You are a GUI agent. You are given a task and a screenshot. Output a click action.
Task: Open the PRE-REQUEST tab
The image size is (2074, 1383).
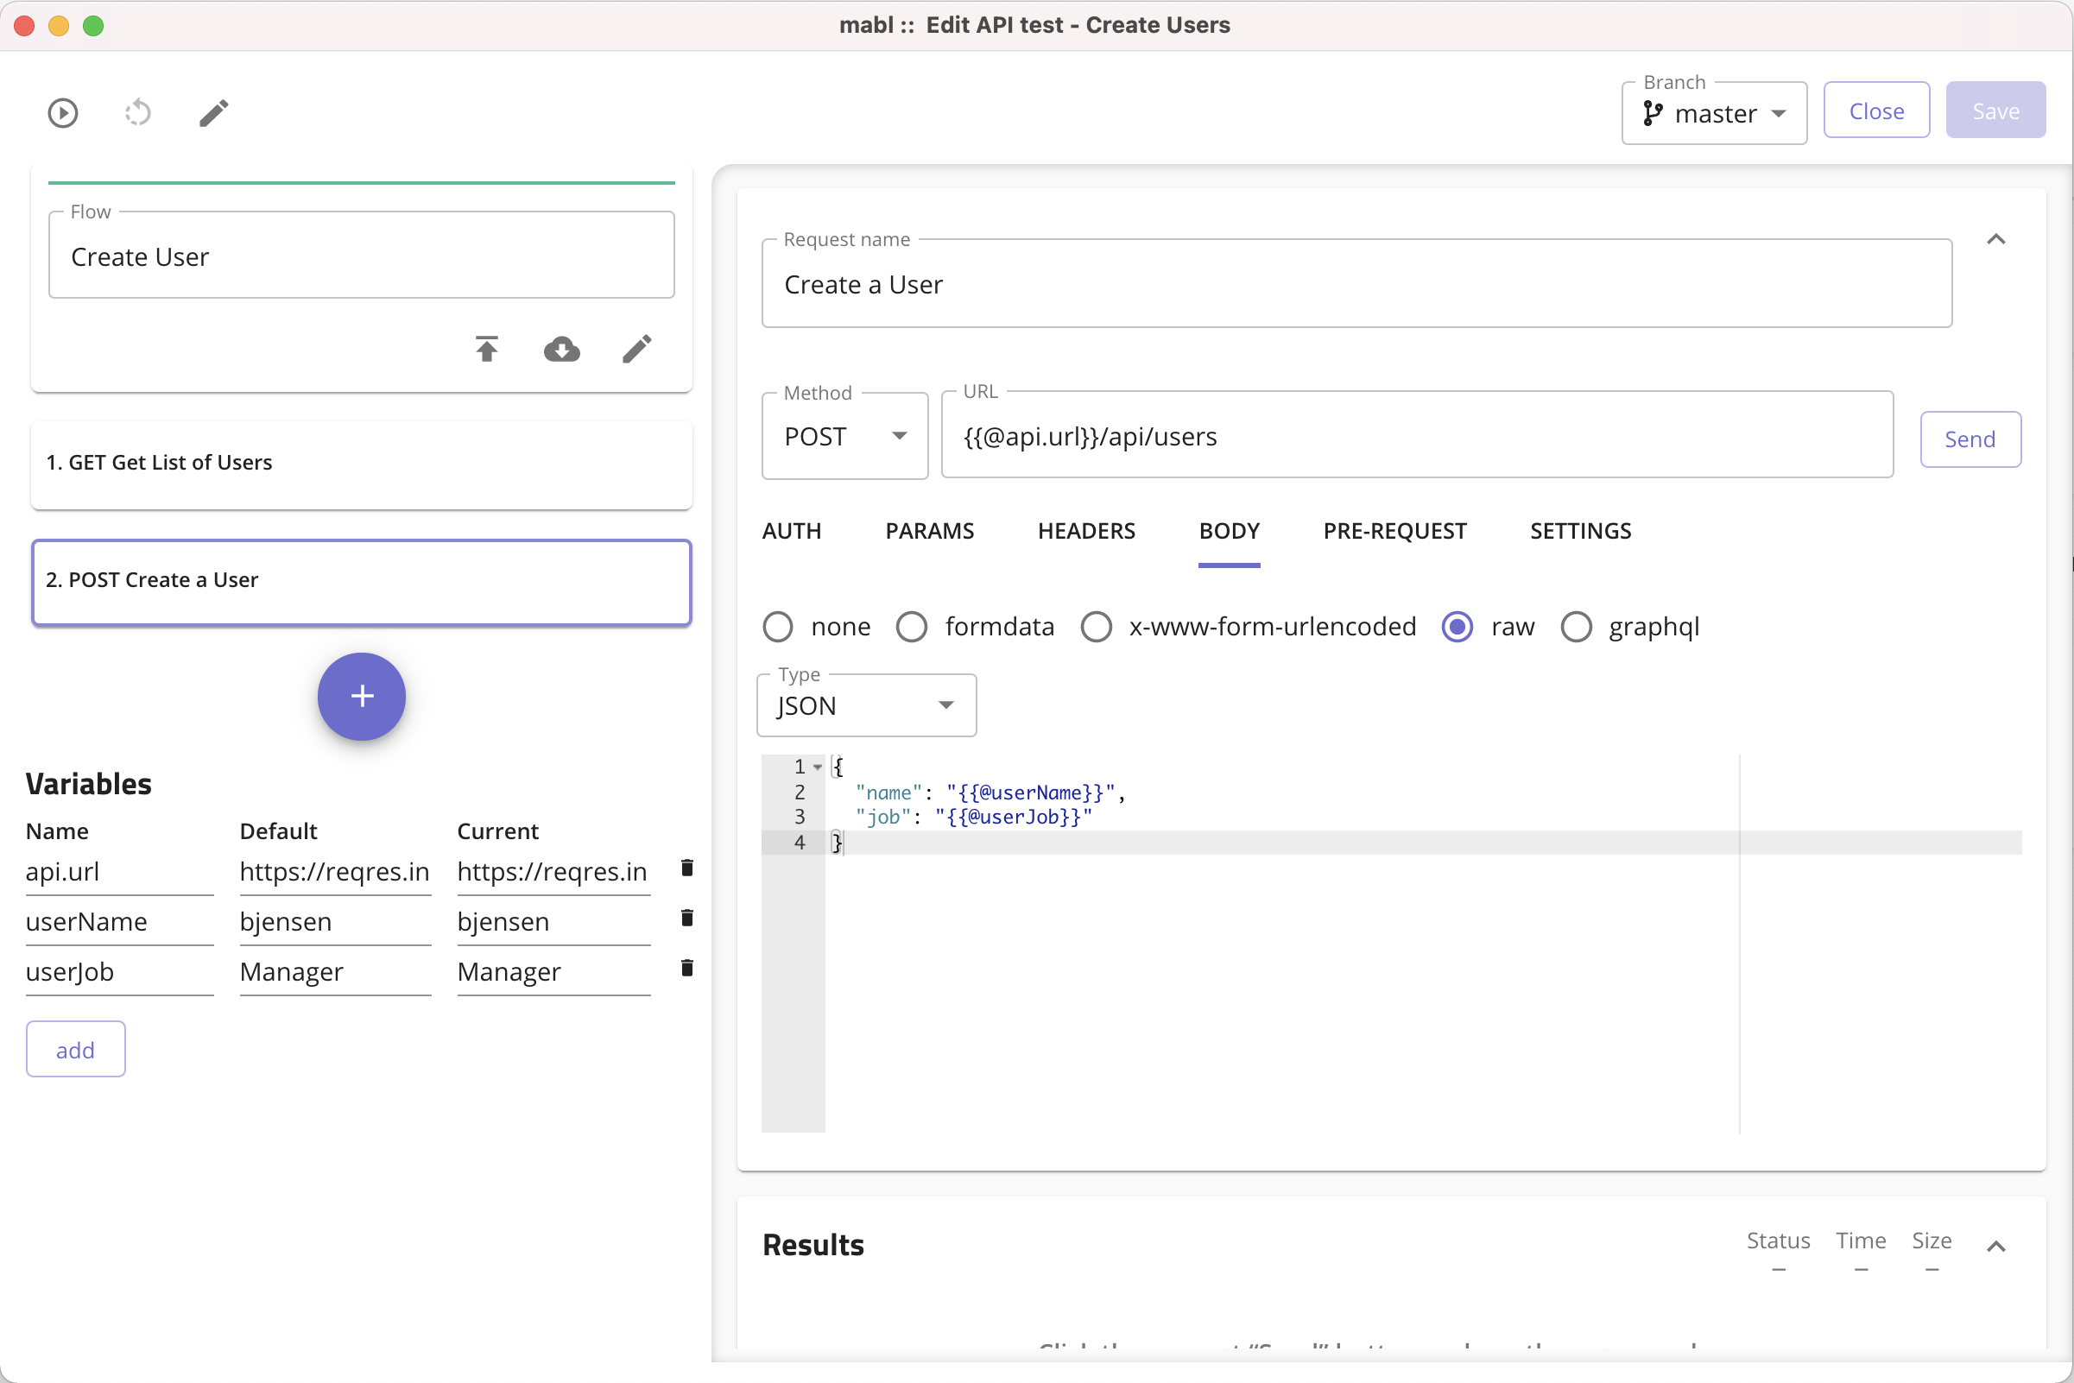1394,531
